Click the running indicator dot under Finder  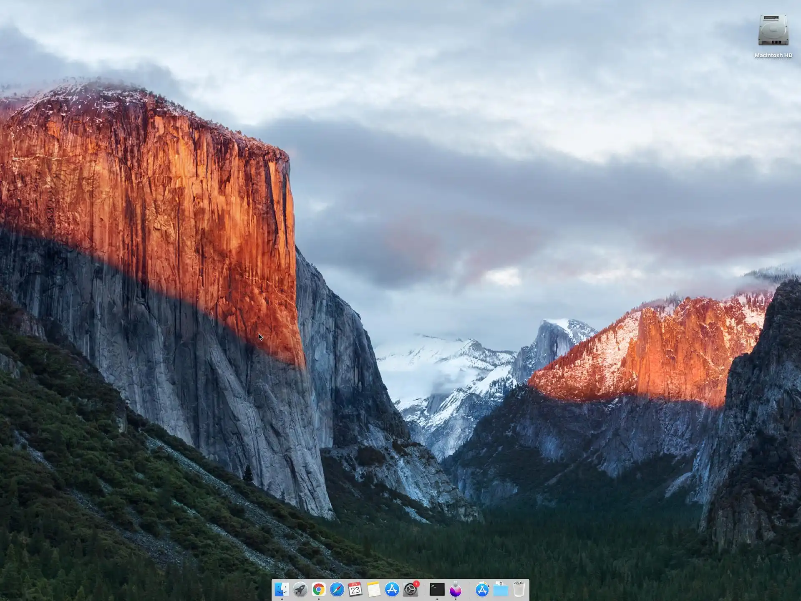[x=282, y=599]
